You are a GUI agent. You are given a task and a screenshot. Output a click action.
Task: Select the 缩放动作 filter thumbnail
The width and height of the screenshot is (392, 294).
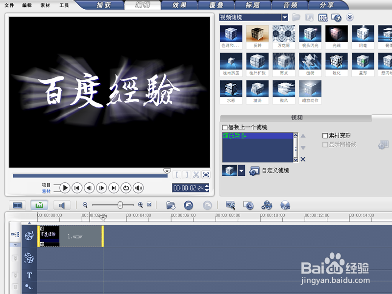310,92
